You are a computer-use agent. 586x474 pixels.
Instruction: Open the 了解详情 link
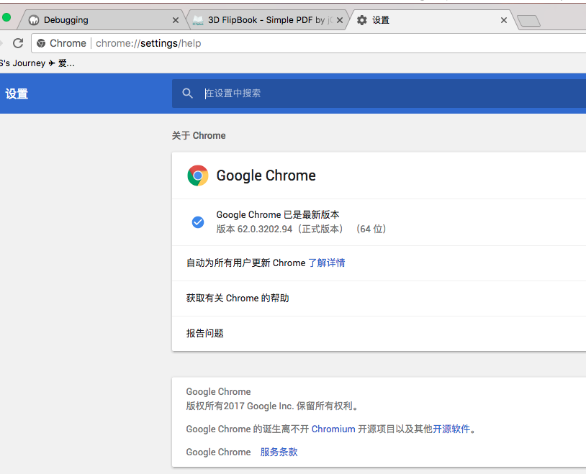coord(326,263)
